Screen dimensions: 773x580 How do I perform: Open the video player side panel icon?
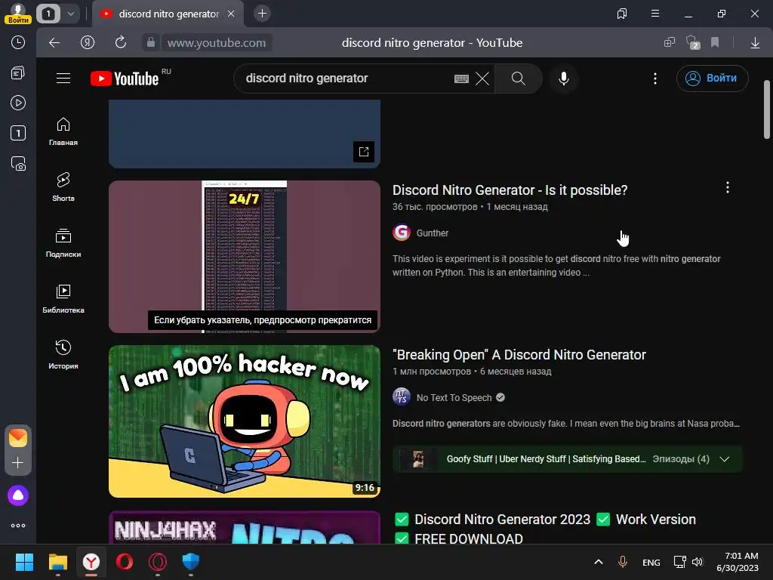click(18, 103)
